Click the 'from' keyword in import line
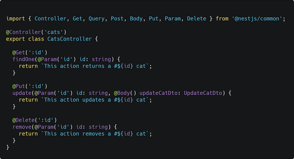Screen dimensions: 294x159 click(x=222, y=18)
